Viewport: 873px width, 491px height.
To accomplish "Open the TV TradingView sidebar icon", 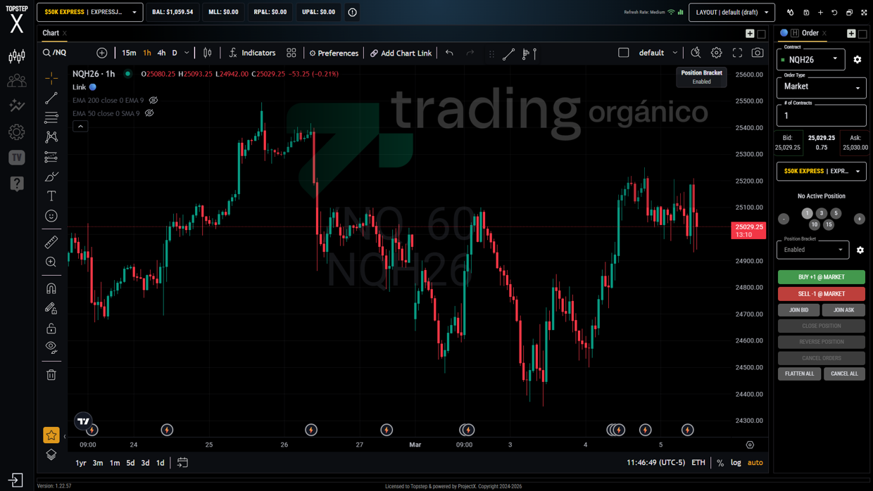I will point(17,158).
